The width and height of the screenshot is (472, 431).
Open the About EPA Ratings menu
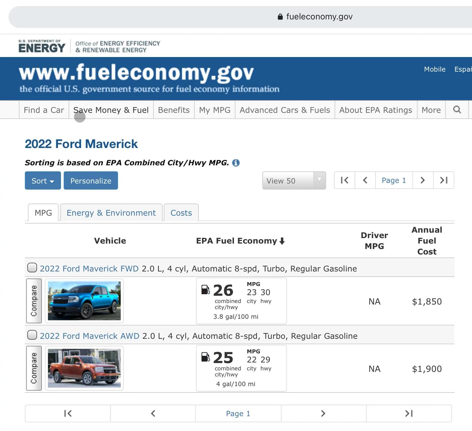pyautogui.click(x=376, y=110)
